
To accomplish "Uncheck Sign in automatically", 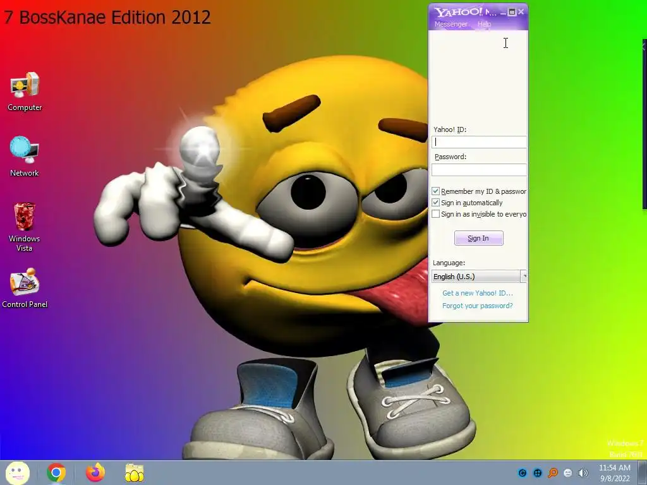I will coord(436,203).
